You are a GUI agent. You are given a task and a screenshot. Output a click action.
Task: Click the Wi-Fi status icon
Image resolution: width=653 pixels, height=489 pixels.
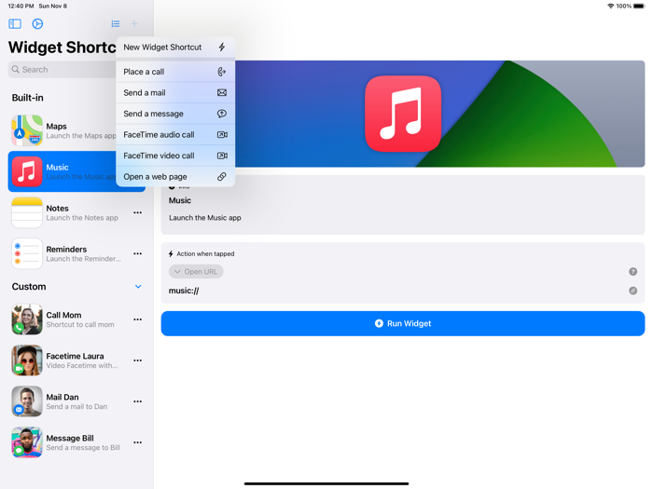tap(610, 6)
